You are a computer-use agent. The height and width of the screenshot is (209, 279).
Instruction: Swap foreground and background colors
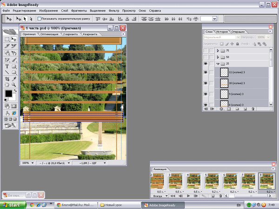tap(15, 91)
